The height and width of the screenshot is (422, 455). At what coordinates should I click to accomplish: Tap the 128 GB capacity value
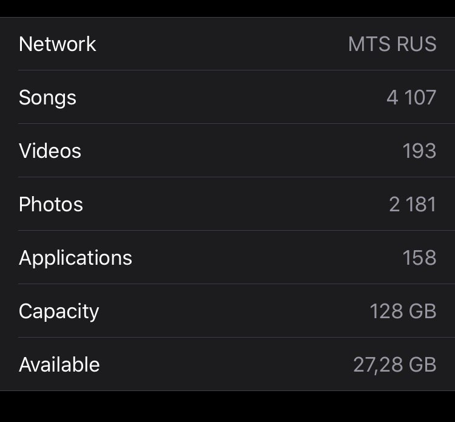pos(403,311)
